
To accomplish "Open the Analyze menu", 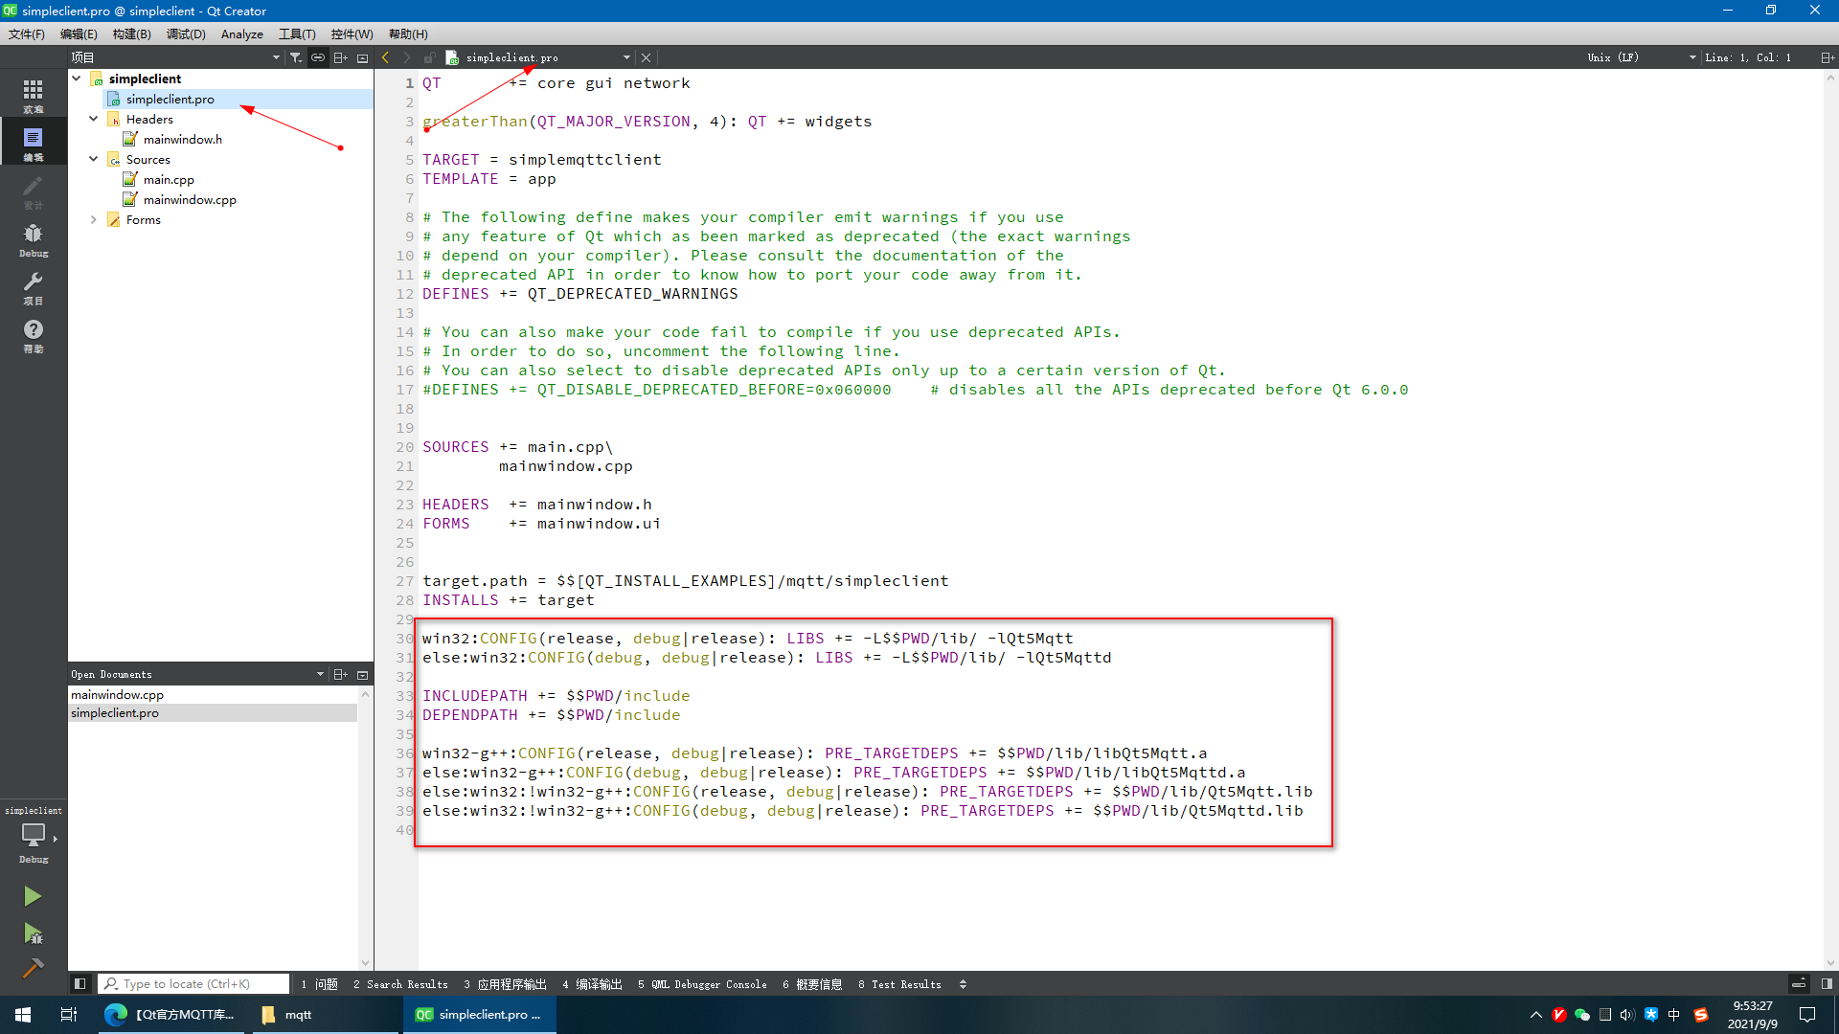I will pyautogui.click(x=241, y=34).
